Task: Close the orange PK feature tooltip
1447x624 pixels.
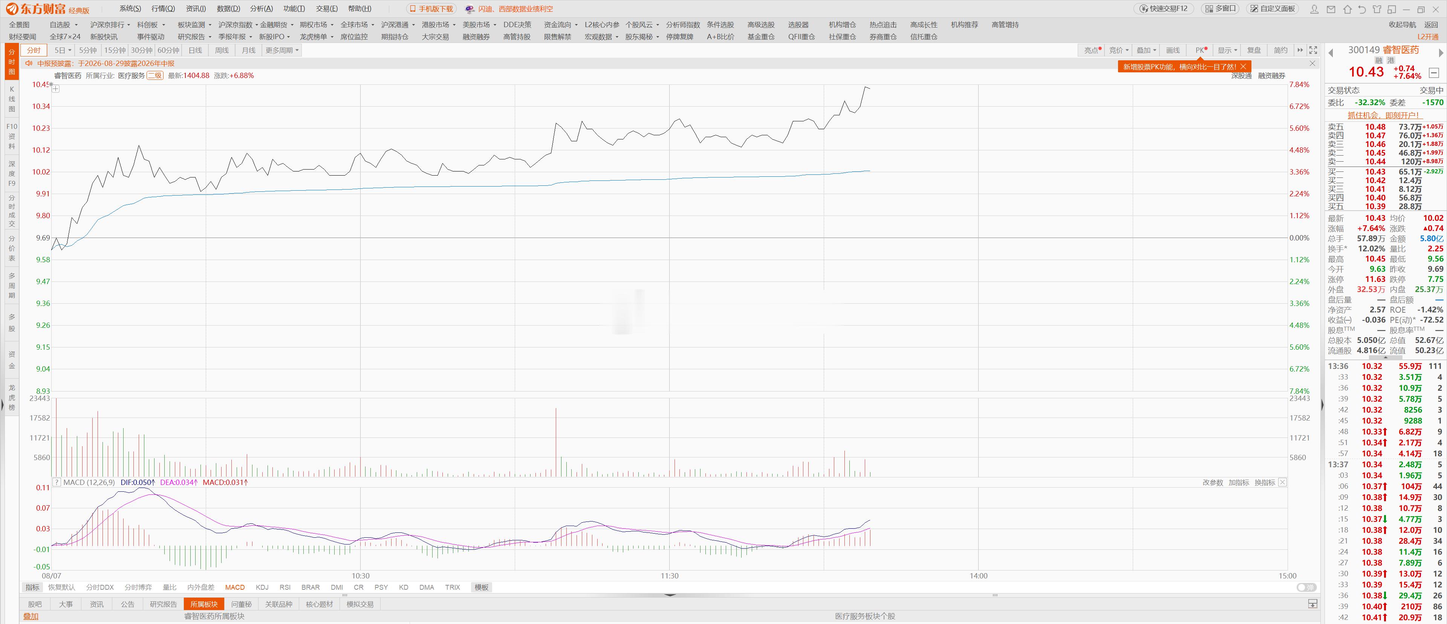Action: pos(1244,66)
